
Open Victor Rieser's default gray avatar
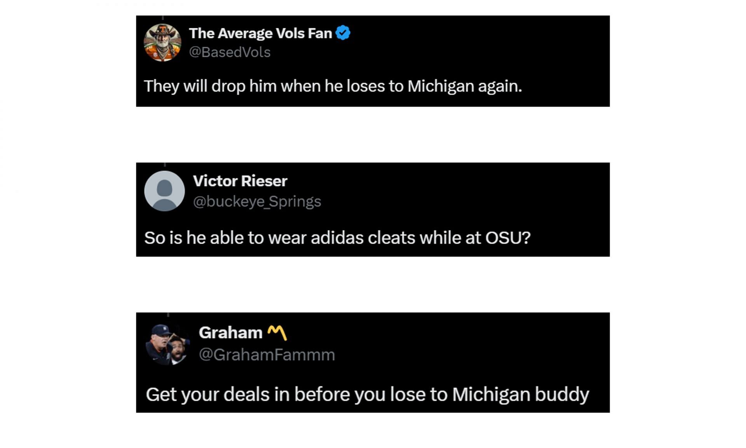[164, 191]
